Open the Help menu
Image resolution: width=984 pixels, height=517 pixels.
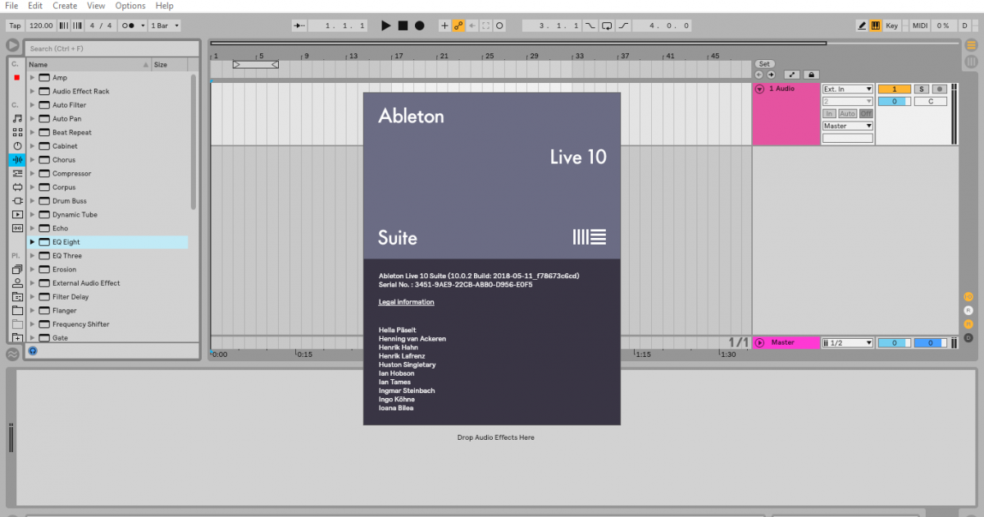pyautogui.click(x=164, y=6)
